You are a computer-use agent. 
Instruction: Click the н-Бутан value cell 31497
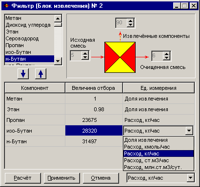click(94, 141)
